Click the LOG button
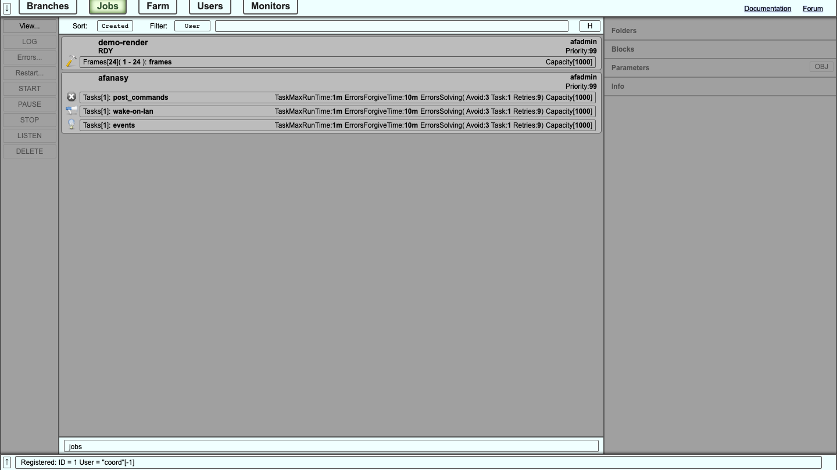This screenshot has height=470, width=837. click(x=30, y=42)
